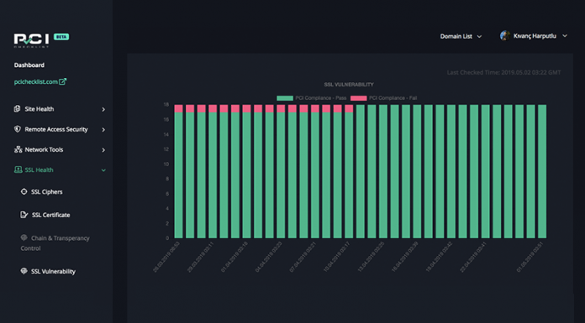Click the Site Health sidebar icon
This screenshot has width=585, height=323.
(17, 109)
